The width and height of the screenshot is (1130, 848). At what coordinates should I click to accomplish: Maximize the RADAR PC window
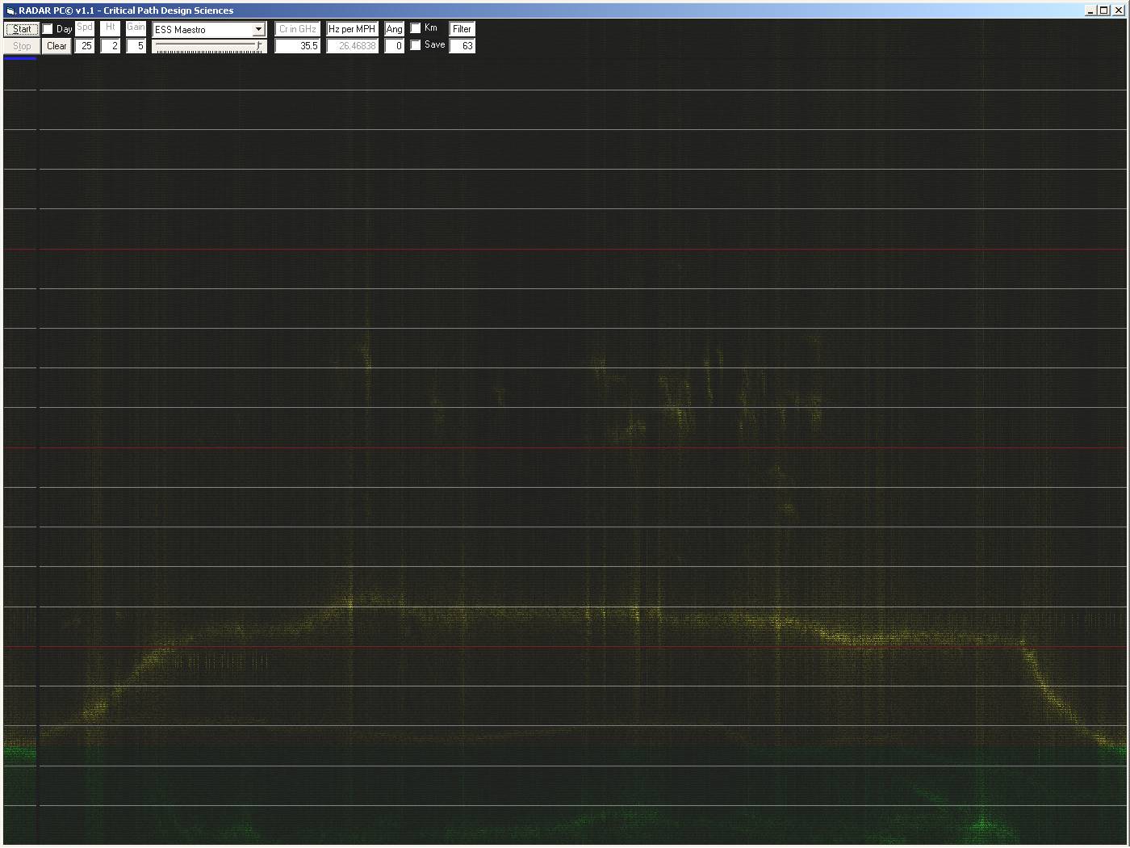pos(1103,10)
